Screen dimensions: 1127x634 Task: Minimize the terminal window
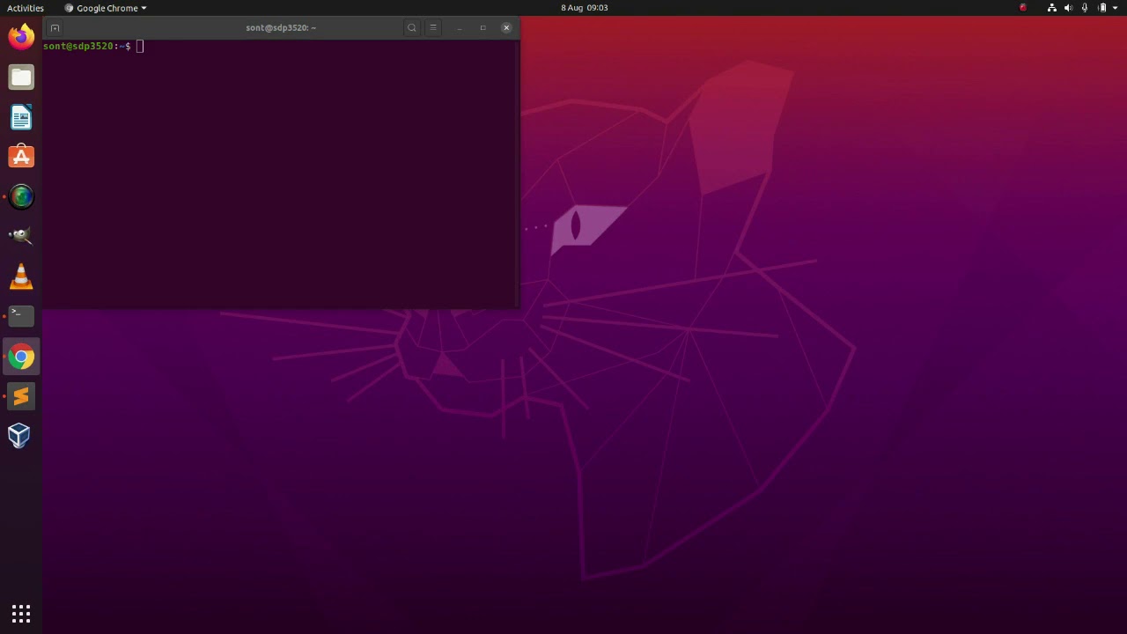point(459,27)
